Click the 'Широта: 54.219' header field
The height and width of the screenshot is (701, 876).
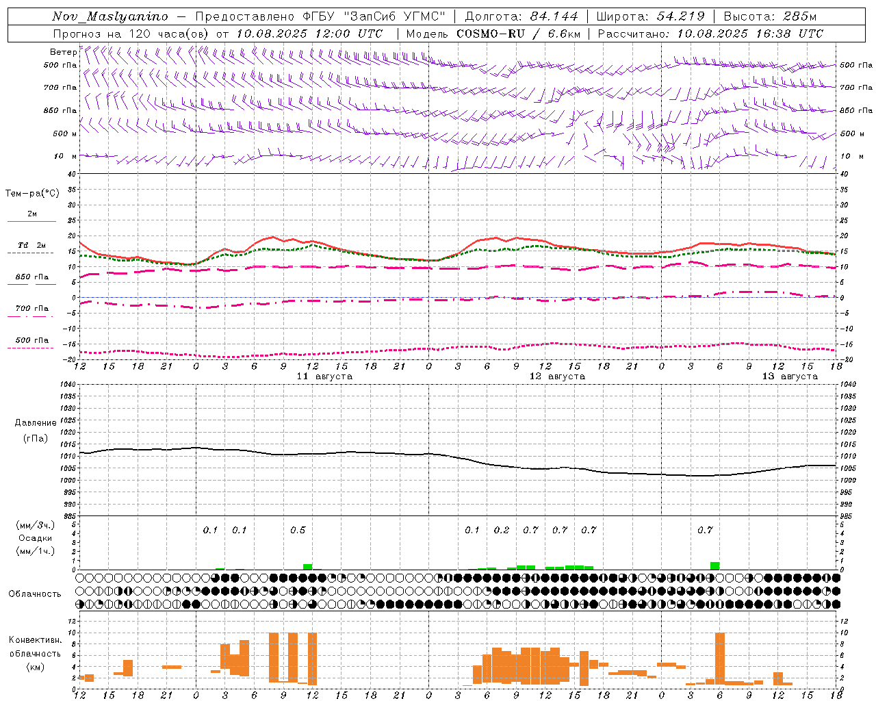651,16
